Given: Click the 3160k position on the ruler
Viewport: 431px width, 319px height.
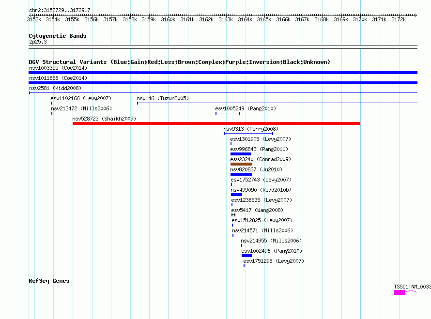Looking at the screenshot, I should pos(168,19).
